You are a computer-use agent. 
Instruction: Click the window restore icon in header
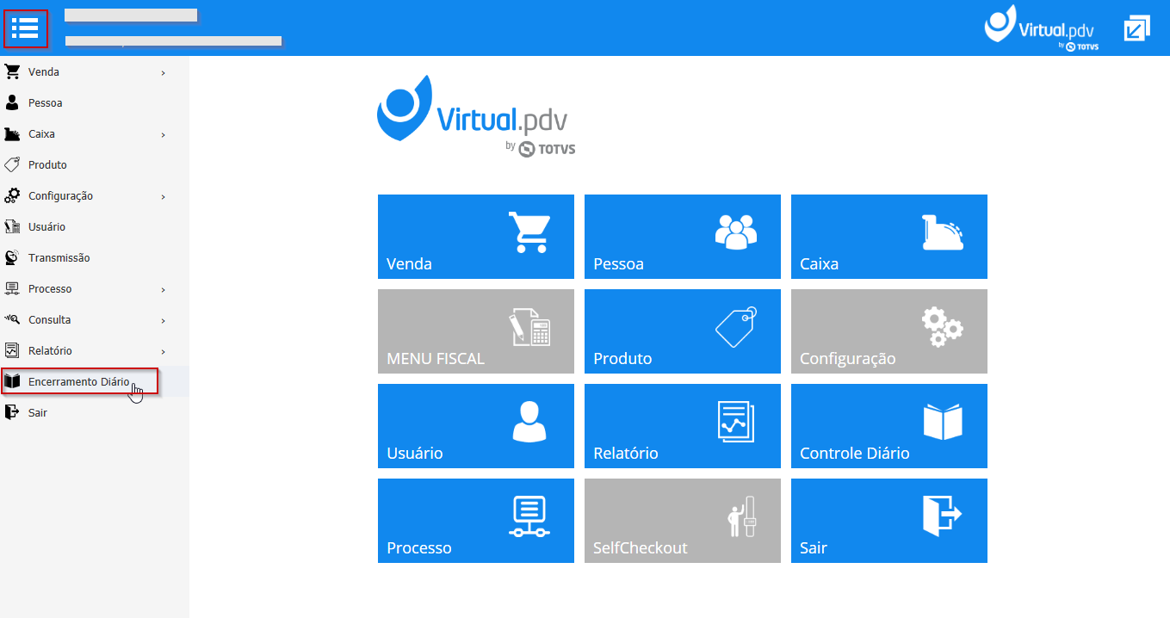click(1136, 28)
